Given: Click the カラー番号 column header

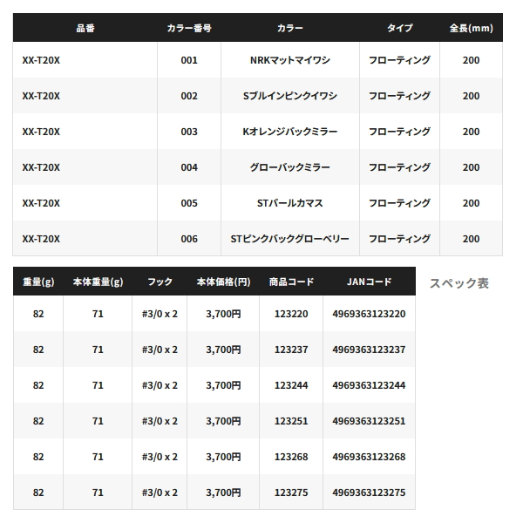Looking at the screenshot, I should (x=189, y=28).
